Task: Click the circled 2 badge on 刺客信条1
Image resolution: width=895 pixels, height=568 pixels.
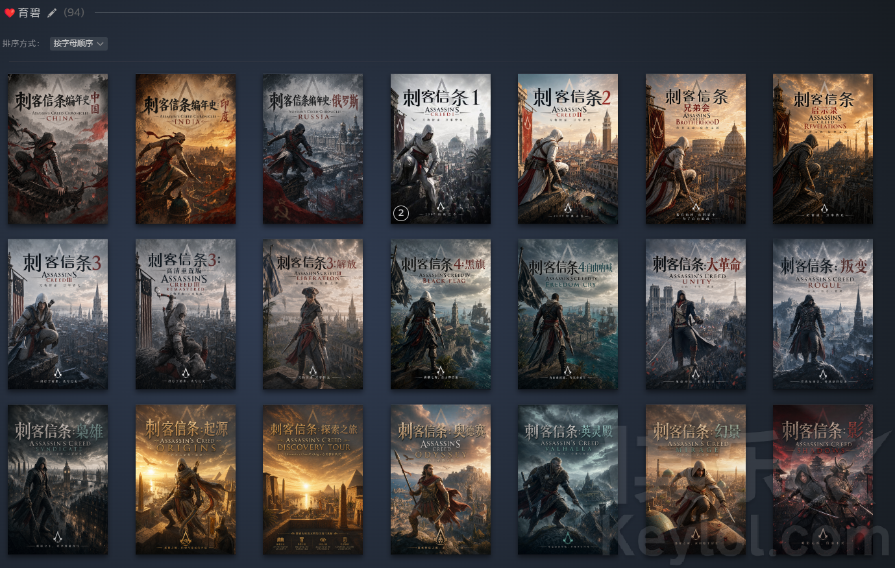Action: point(401,213)
